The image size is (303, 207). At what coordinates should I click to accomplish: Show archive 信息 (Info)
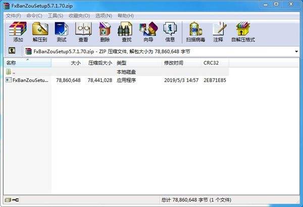pos(170,32)
